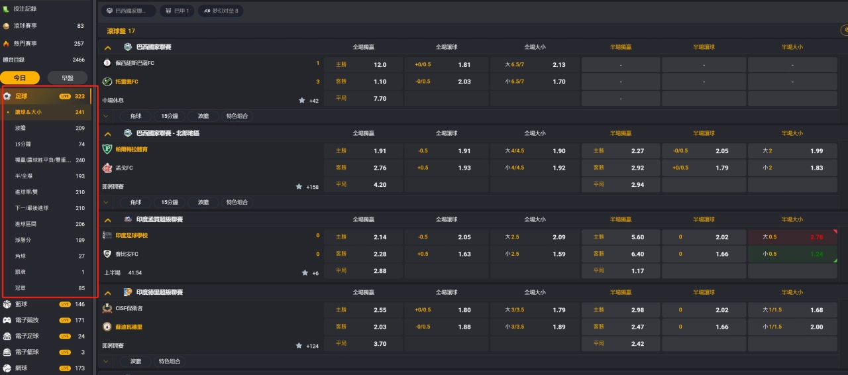Image resolution: width=848 pixels, height=375 pixels.
Task: Open the 波膽 correct score sidebar item
Action: point(21,128)
